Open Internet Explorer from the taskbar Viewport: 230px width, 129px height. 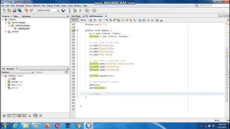(15, 126)
